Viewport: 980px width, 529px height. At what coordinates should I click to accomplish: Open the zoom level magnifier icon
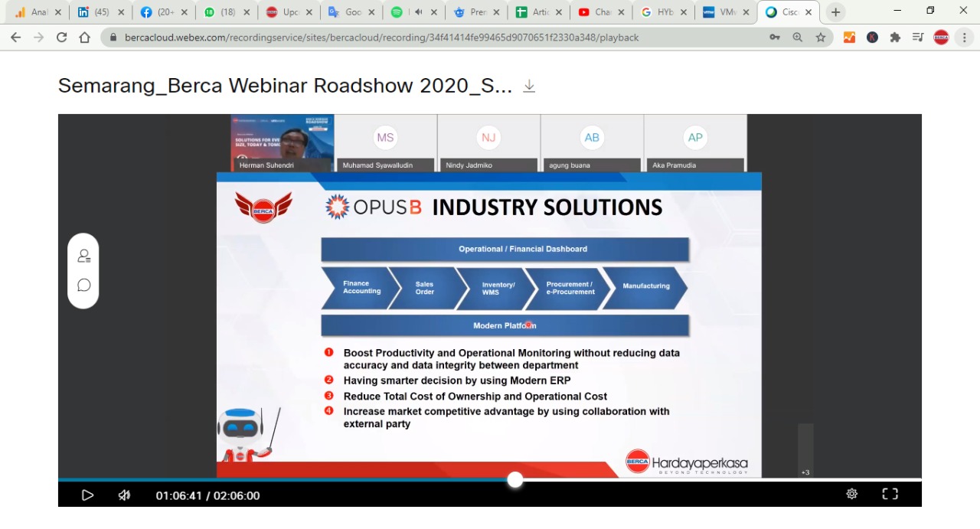pyautogui.click(x=798, y=37)
